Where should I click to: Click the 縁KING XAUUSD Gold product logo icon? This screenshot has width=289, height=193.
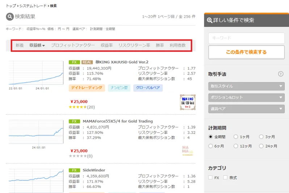[187, 102]
